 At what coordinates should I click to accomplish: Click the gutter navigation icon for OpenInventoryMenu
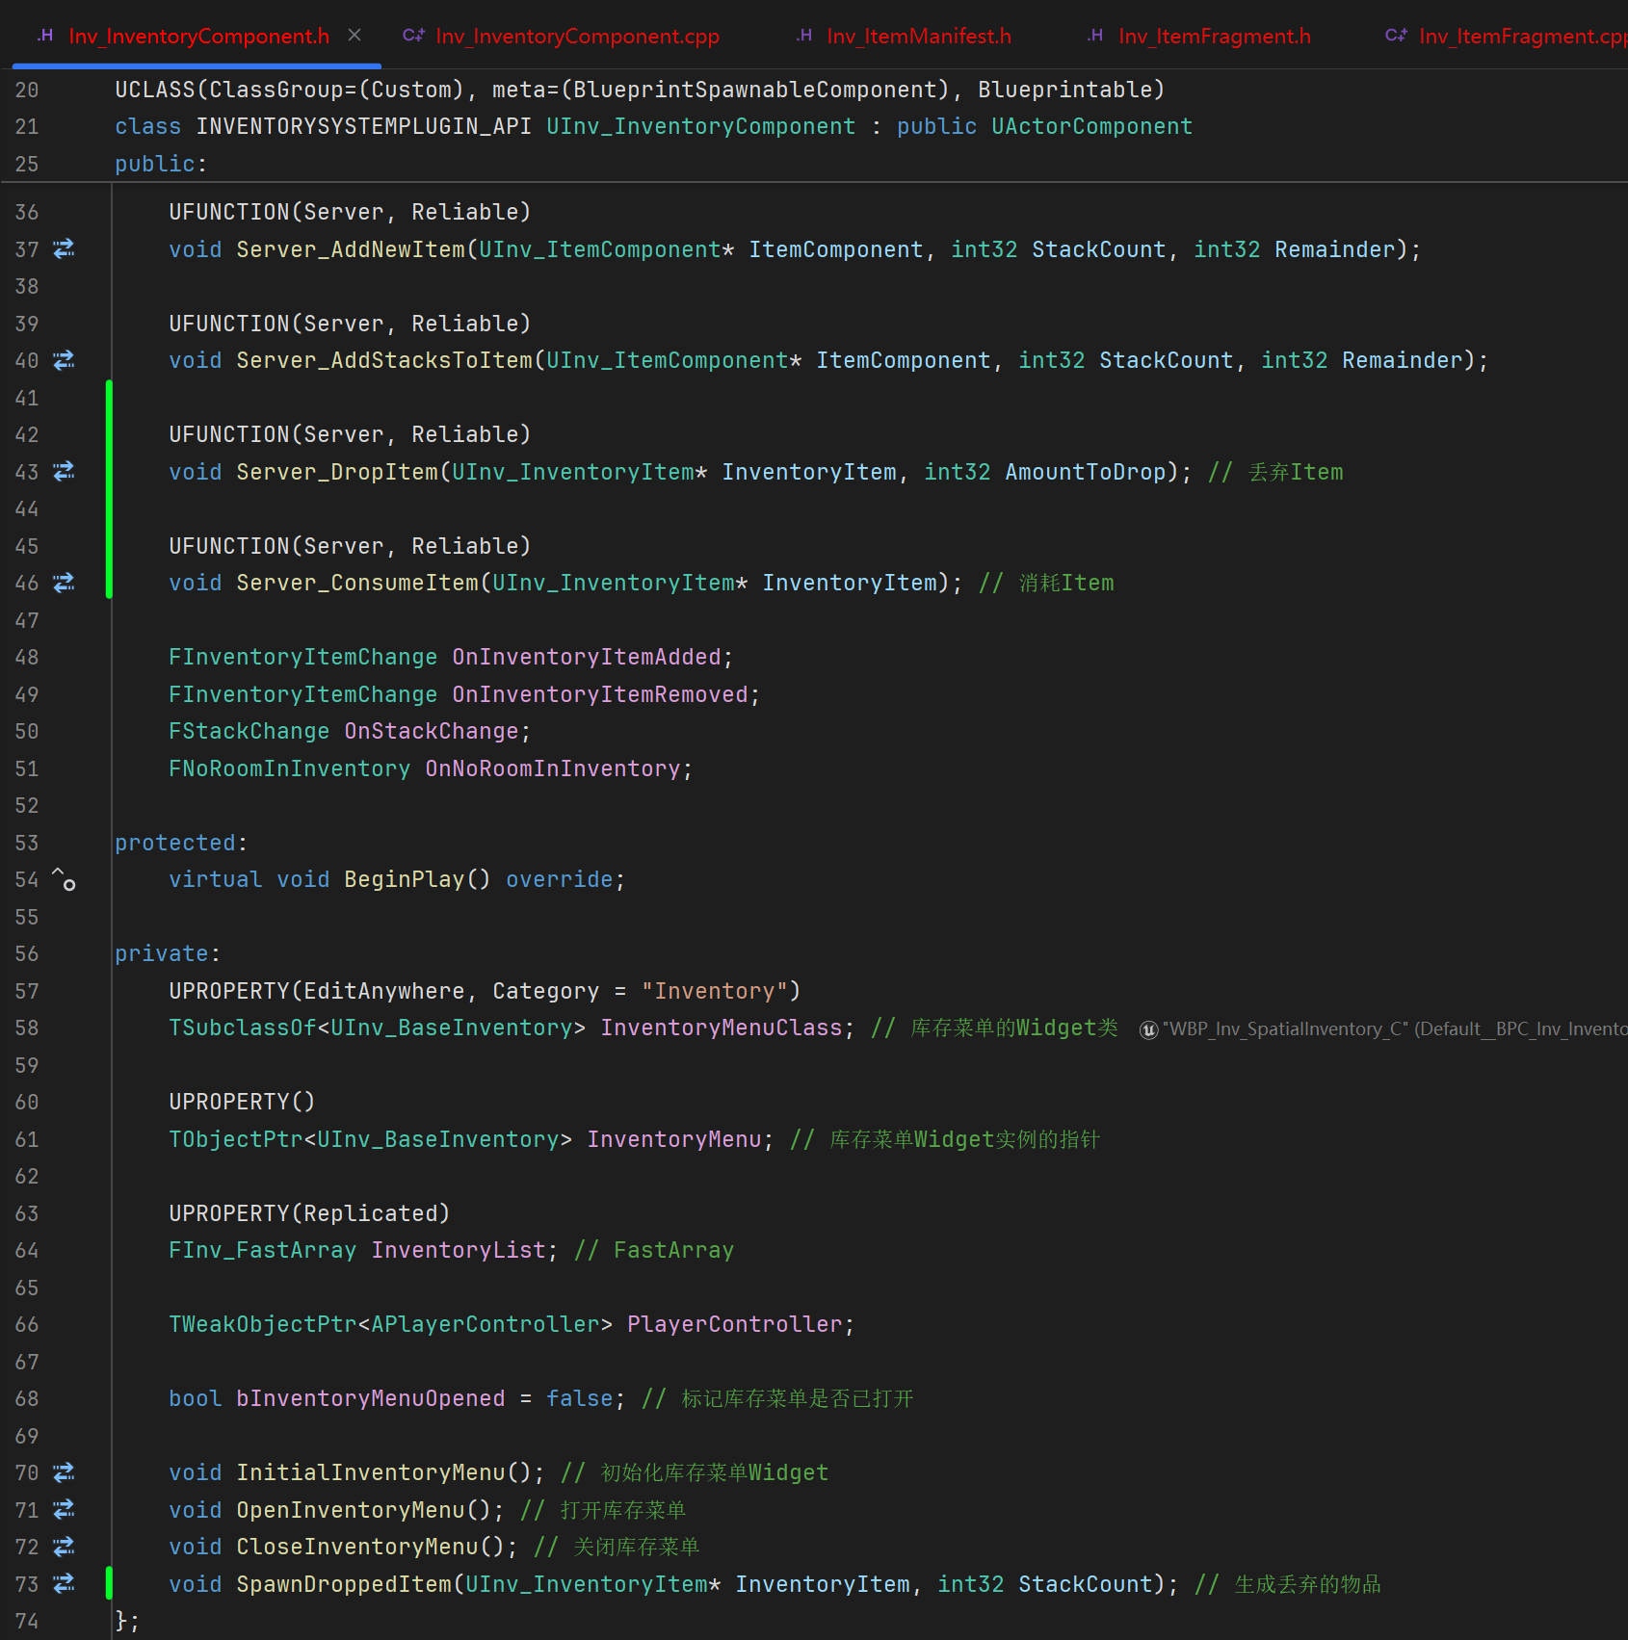(64, 1510)
